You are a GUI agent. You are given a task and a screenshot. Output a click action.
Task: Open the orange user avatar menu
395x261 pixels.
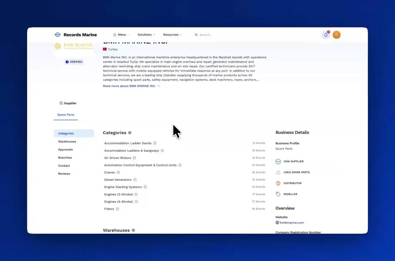pos(336,35)
